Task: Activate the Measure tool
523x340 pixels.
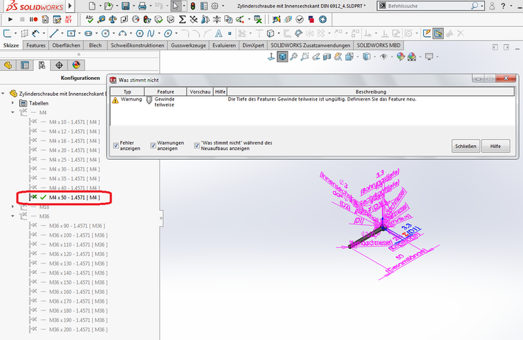Action: point(101,19)
